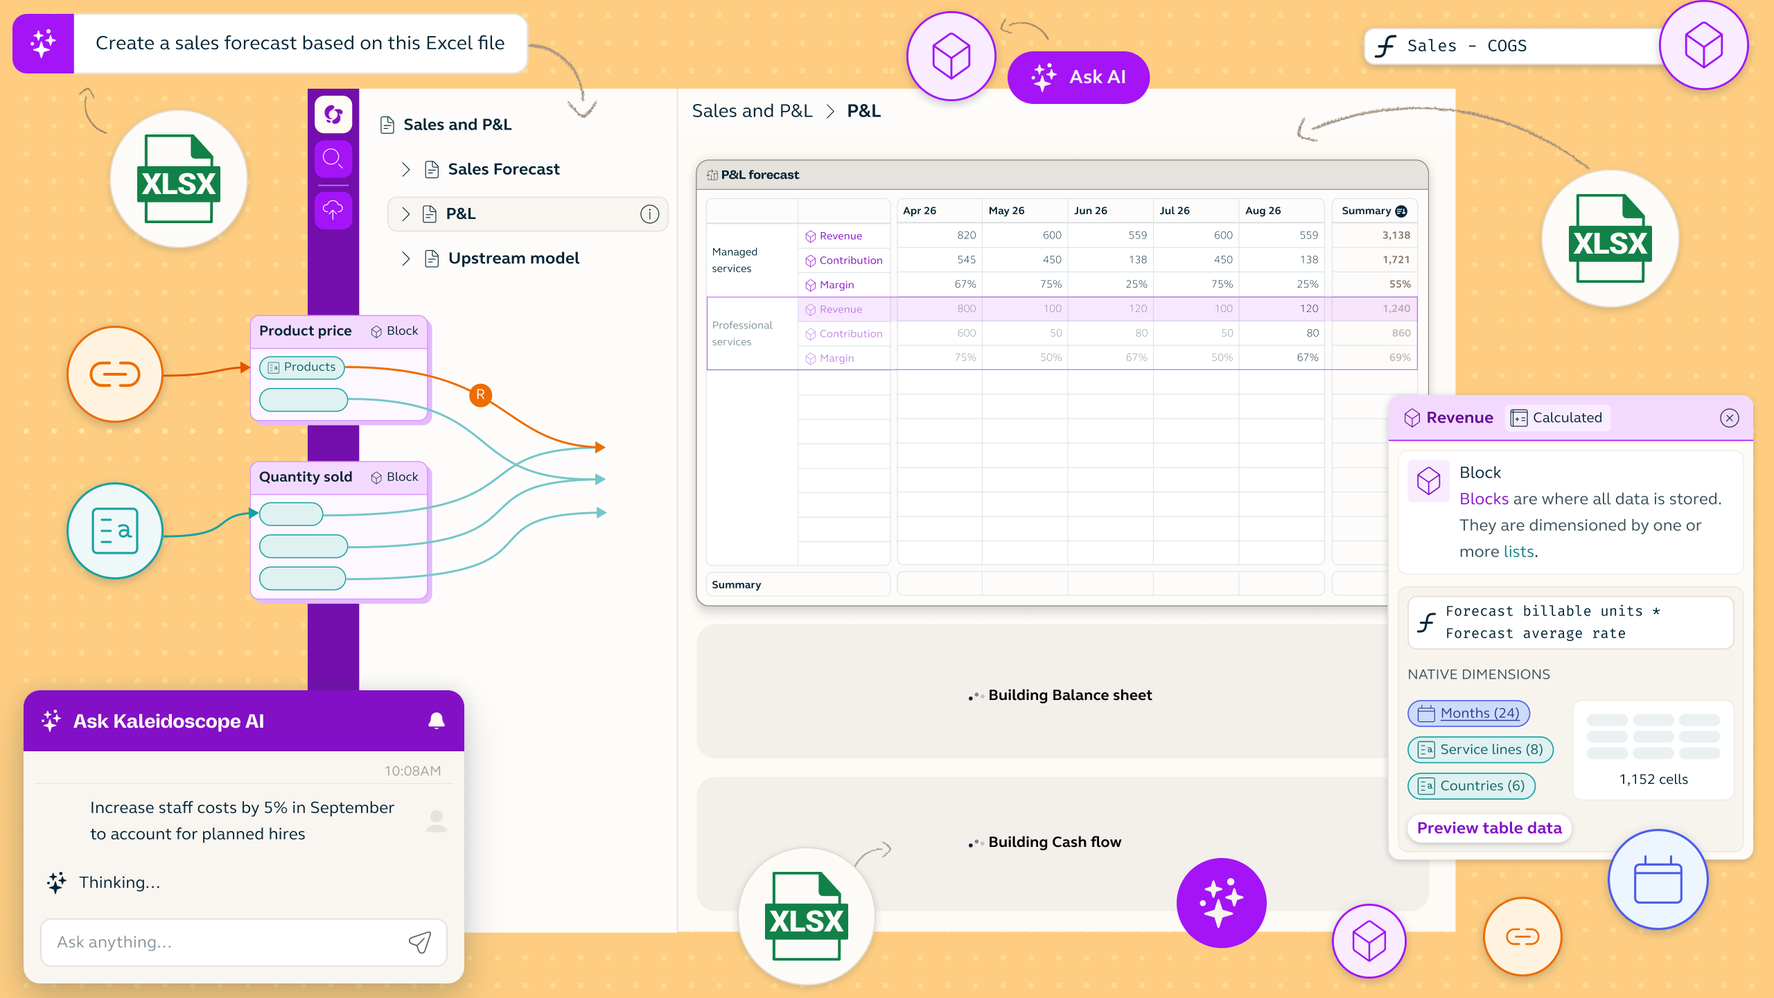Viewport: 1774px width, 998px height.
Task: Select the Months (24) dimension chip
Action: click(x=1468, y=713)
